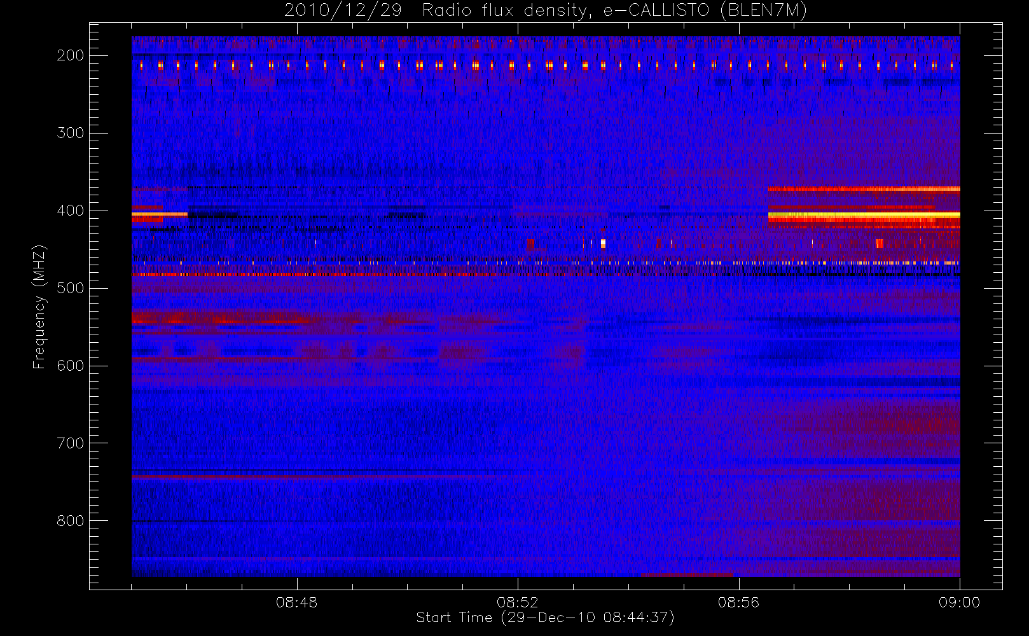Click the 'Frequency (MHz)' y-axis label
Viewport: 1029px width, 636px height.
[x=39, y=307]
